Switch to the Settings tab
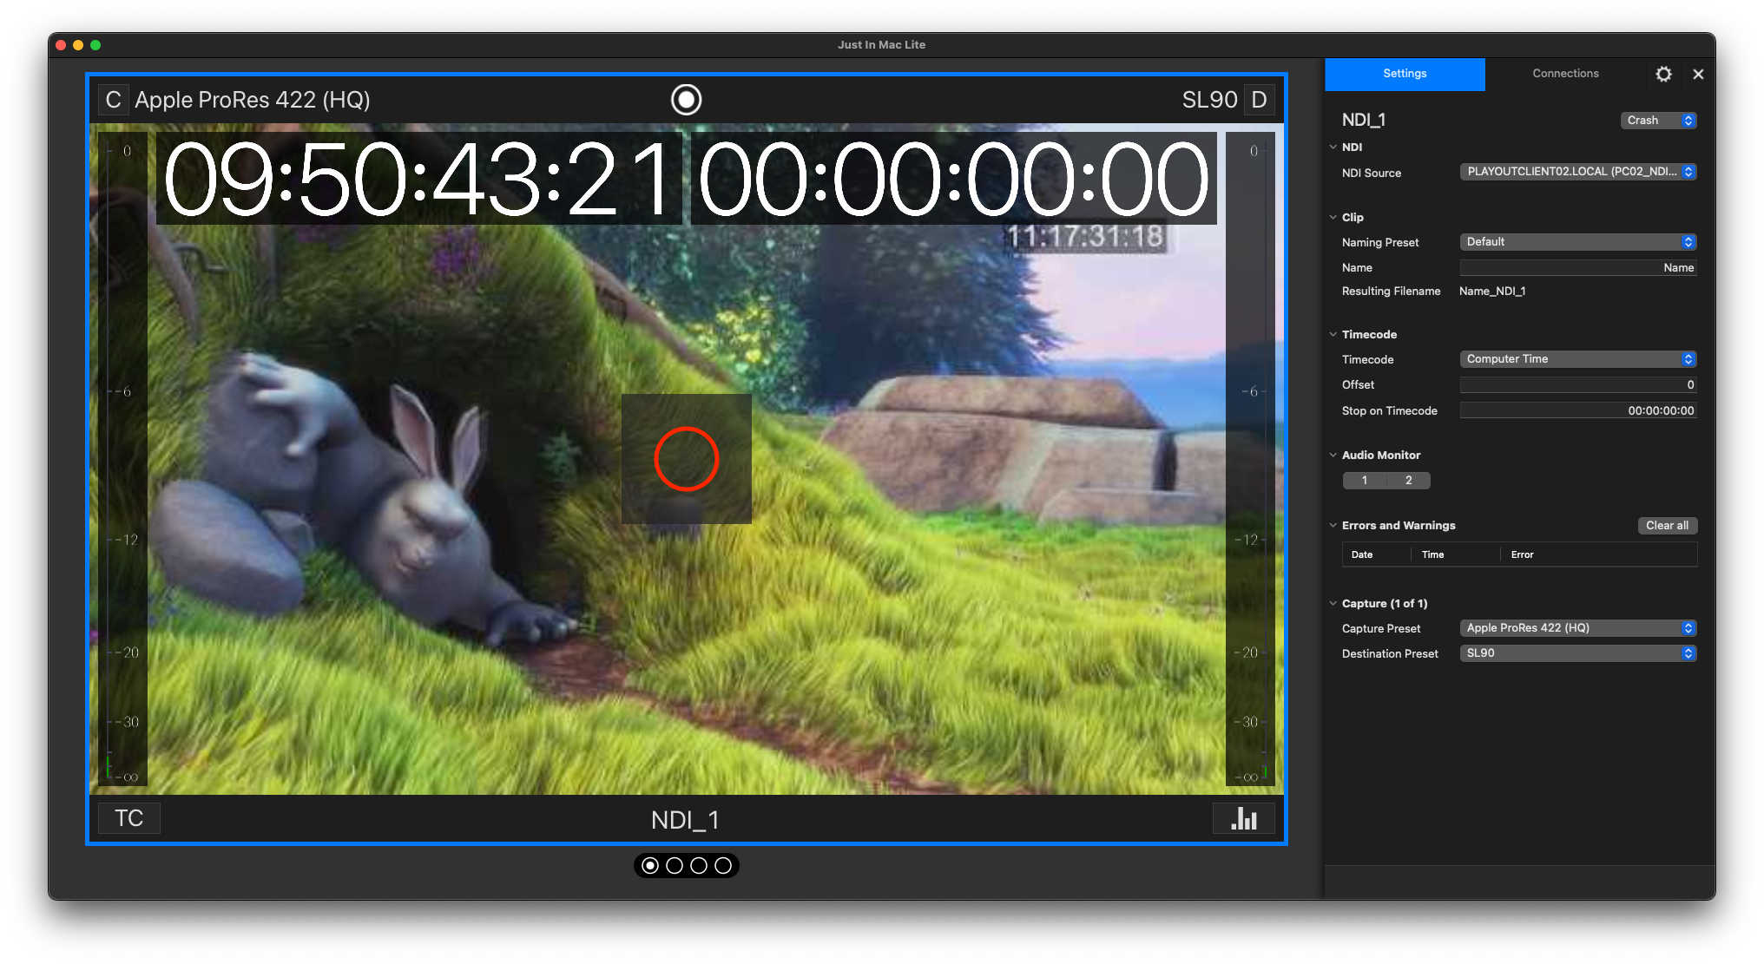The height and width of the screenshot is (964, 1764). (x=1405, y=74)
